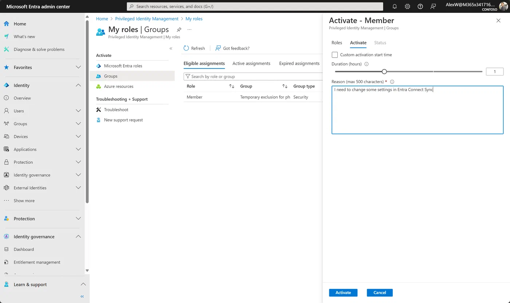Click the top search resources bar
The height and width of the screenshot is (303, 510).
point(255,7)
